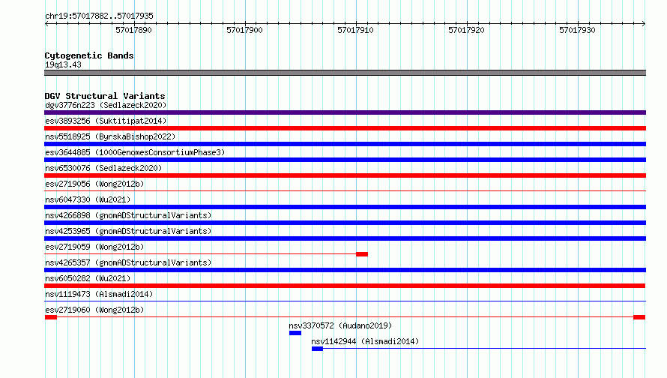Click the ruler's left arrow end

[x=46, y=23]
